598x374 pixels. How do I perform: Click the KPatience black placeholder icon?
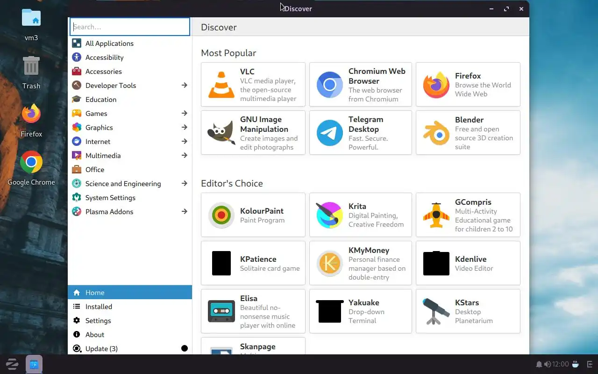tap(221, 263)
